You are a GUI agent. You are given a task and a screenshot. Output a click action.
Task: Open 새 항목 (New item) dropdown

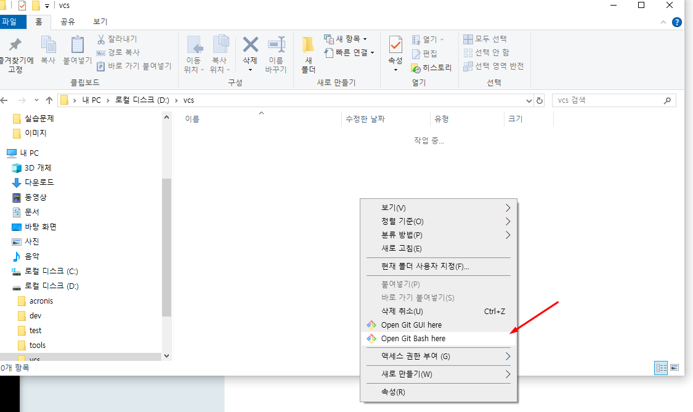click(x=346, y=39)
